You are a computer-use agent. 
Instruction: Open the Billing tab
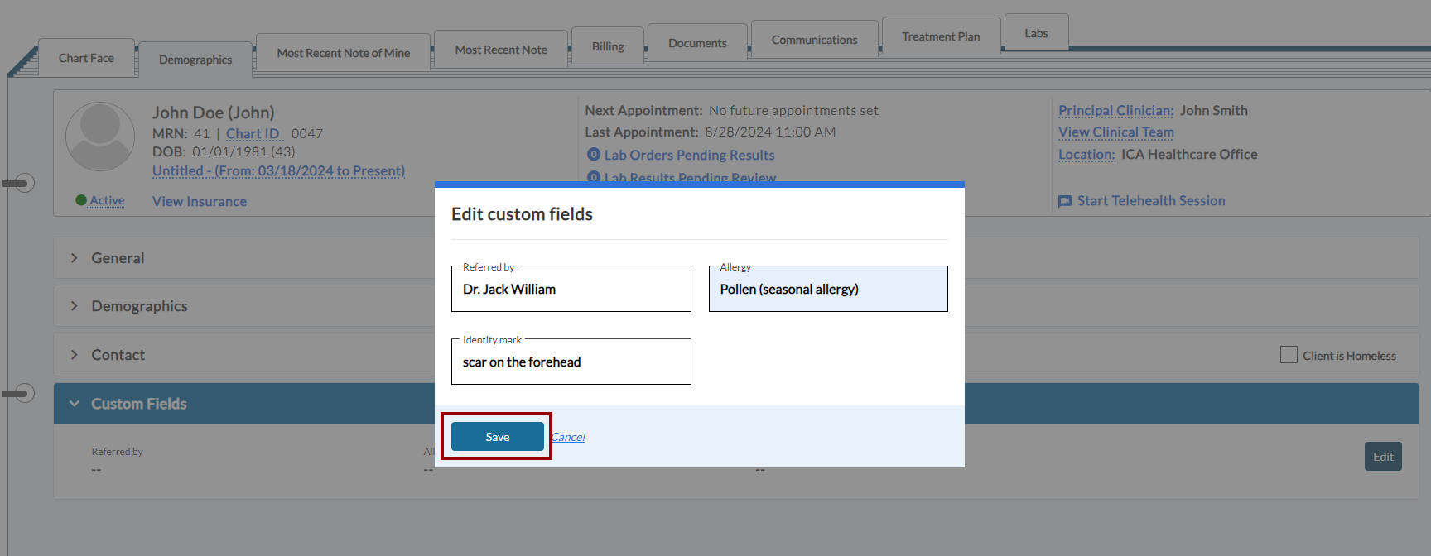(608, 46)
